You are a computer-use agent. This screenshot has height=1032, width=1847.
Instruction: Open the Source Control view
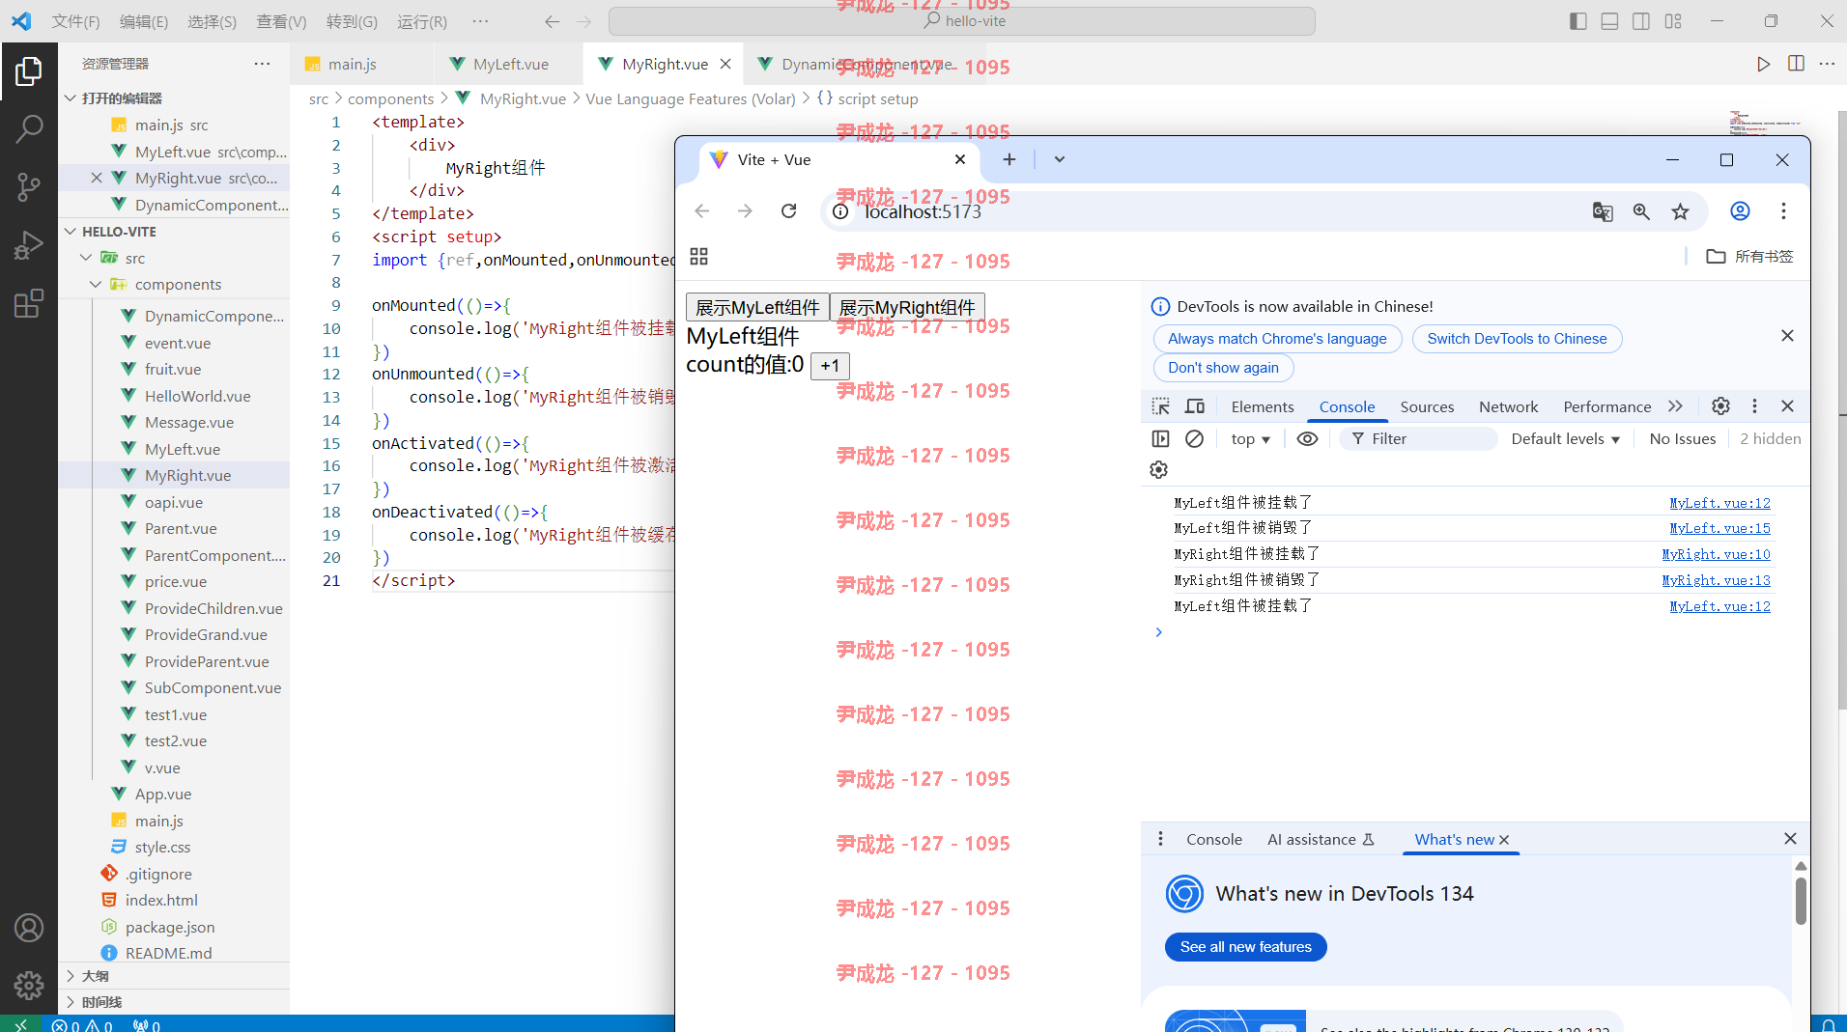(29, 186)
